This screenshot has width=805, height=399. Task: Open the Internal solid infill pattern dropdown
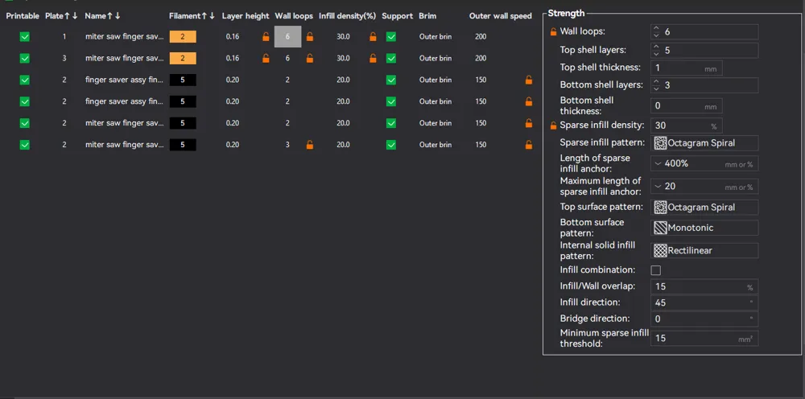click(x=704, y=250)
